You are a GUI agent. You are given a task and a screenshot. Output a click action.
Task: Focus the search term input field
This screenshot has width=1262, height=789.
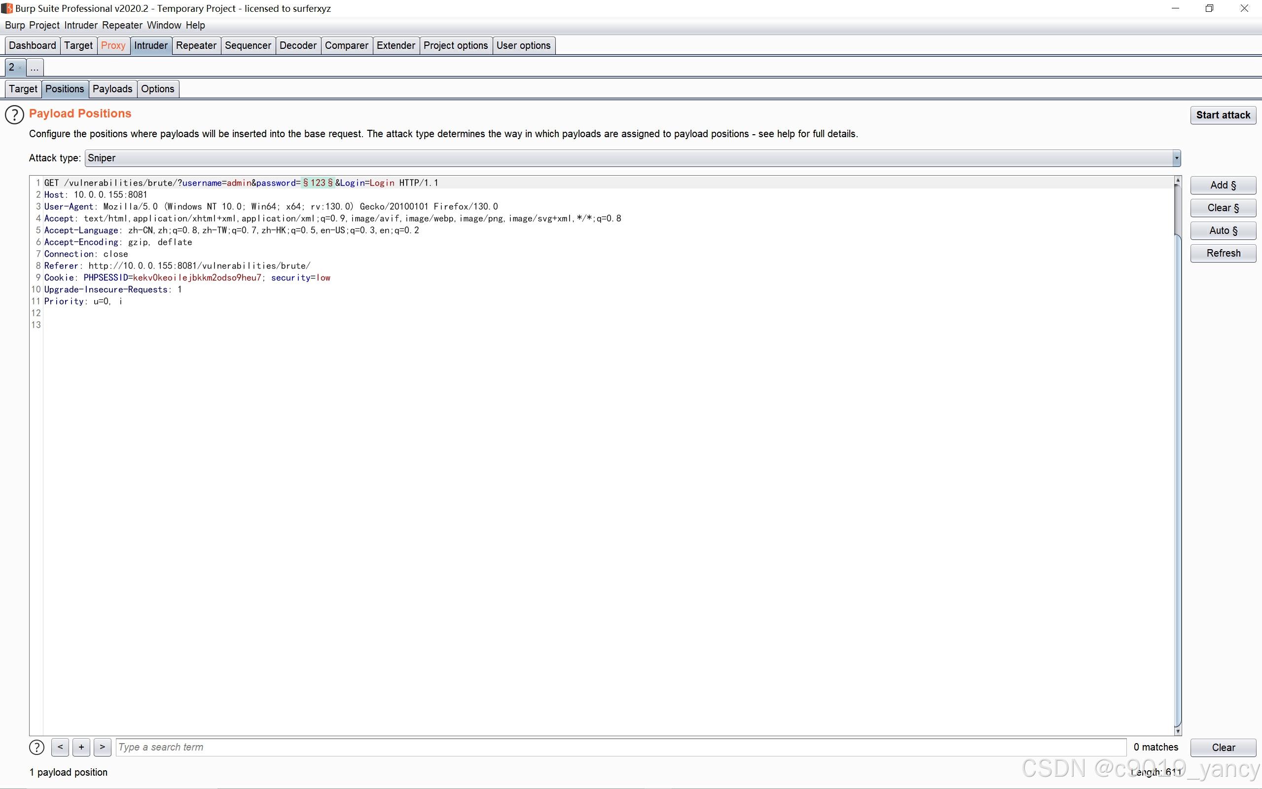(x=620, y=747)
